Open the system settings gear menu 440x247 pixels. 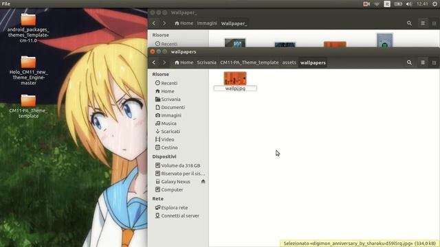click(x=434, y=4)
